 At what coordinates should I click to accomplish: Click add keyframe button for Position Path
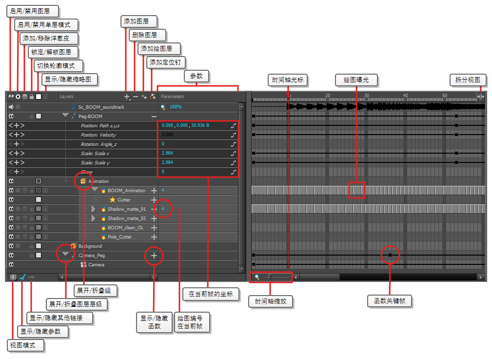click(17, 125)
